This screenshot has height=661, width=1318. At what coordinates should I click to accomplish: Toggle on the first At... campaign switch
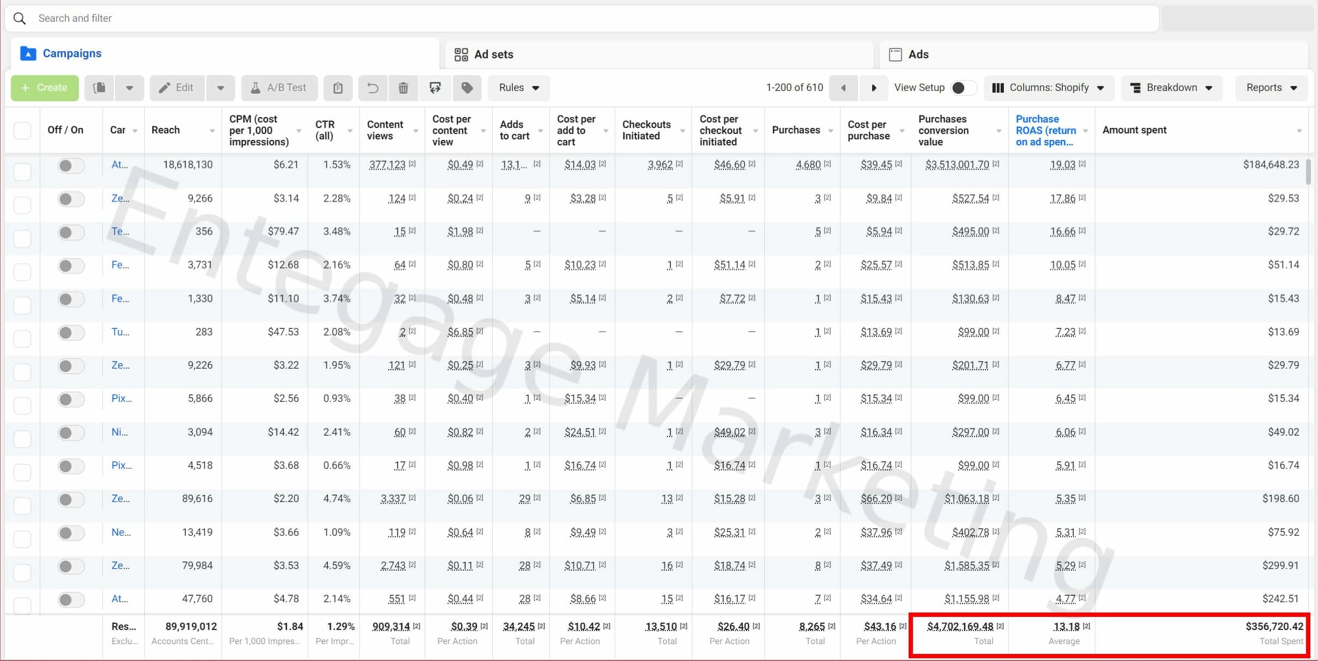[x=70, y=166]
